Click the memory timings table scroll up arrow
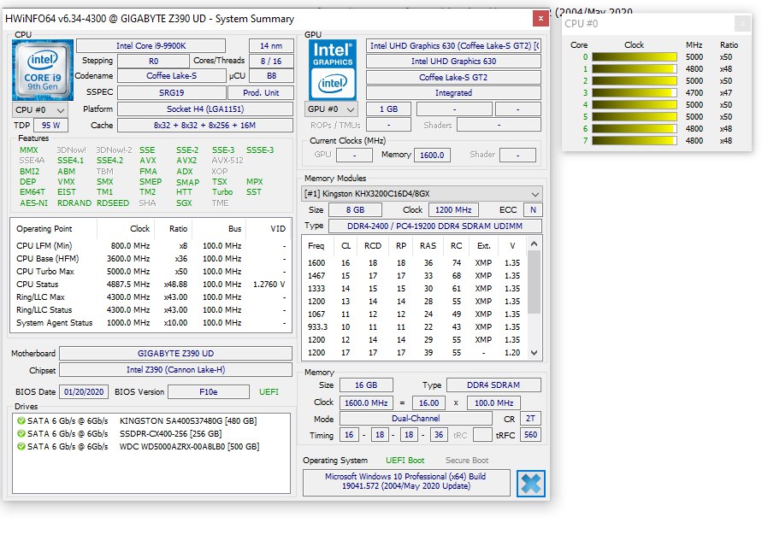 (x=535, y=244)
